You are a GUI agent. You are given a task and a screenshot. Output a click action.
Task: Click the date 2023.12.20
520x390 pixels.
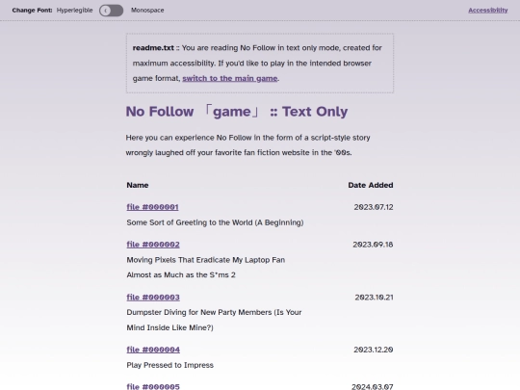click(x=374, y=350)
